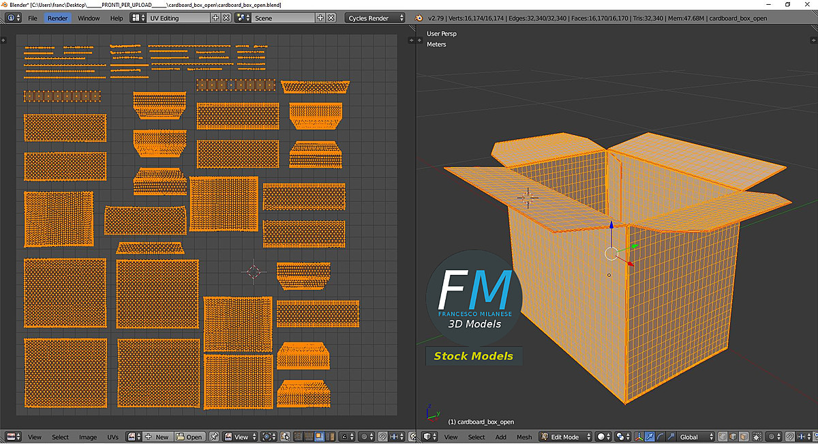Click the UV/Image Editor type icon
The image size is (818, 444).
[10, 437]
